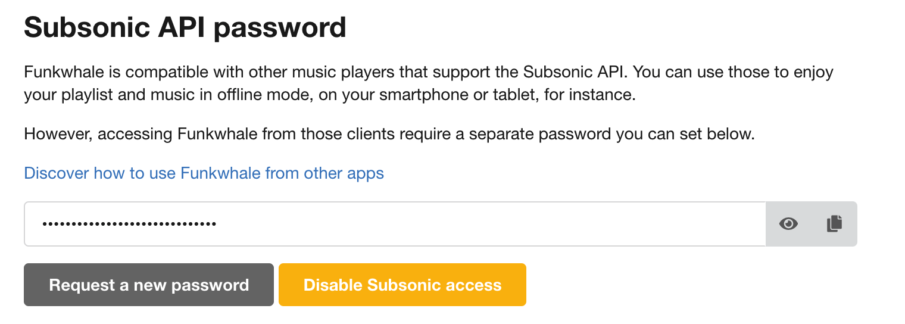Request a new password
Viewport: 905px width, 324px height.
pyautogui.click(x=149, y=285)
